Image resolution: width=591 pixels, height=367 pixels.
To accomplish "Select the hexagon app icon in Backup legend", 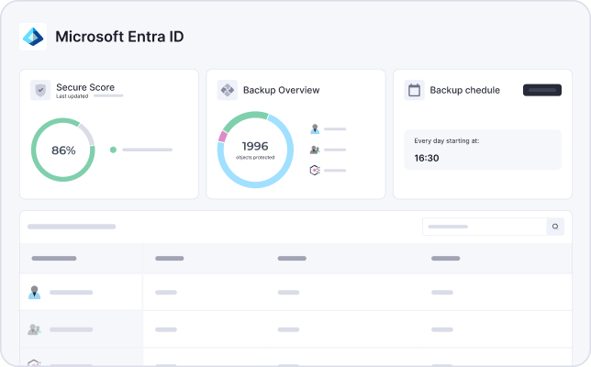I will pos(315,170).
